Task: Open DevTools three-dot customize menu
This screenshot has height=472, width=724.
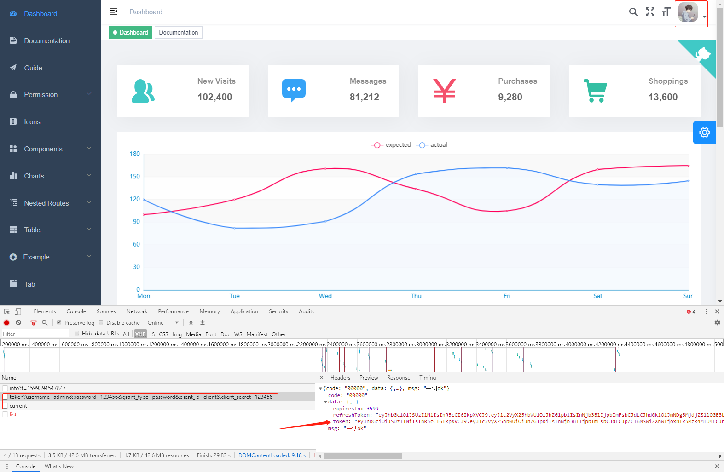Action: (706, 311)
